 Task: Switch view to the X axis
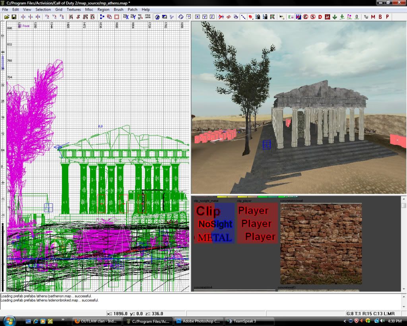(197, 17)
